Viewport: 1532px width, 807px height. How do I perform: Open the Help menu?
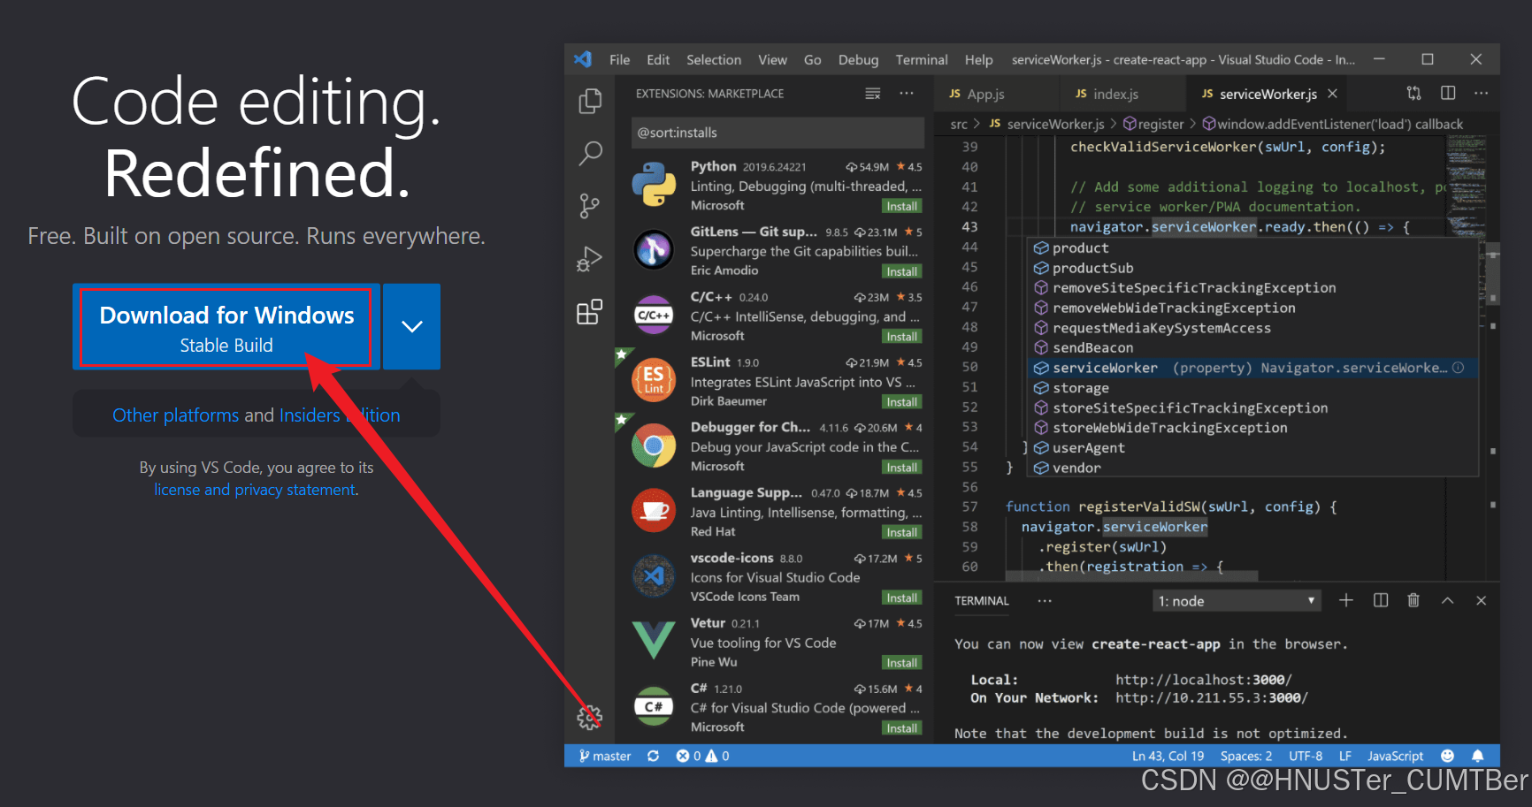(x=978, y=60)
